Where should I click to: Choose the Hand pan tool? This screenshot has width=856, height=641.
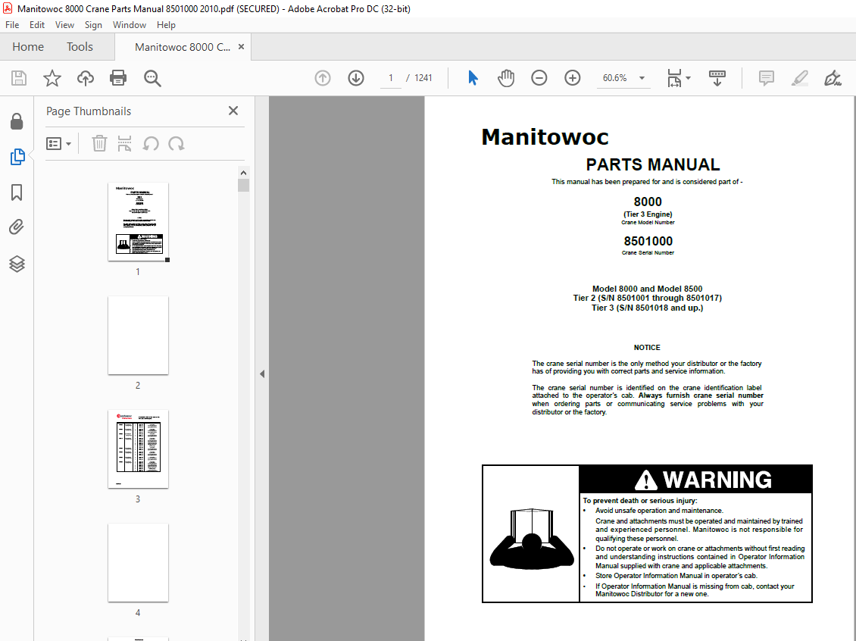click(506, 78)
